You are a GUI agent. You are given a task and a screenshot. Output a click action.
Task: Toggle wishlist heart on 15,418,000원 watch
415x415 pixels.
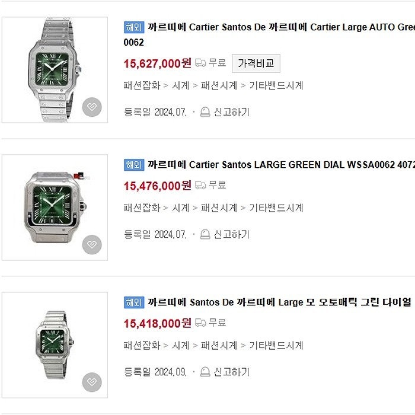click(x=92, y=382)
